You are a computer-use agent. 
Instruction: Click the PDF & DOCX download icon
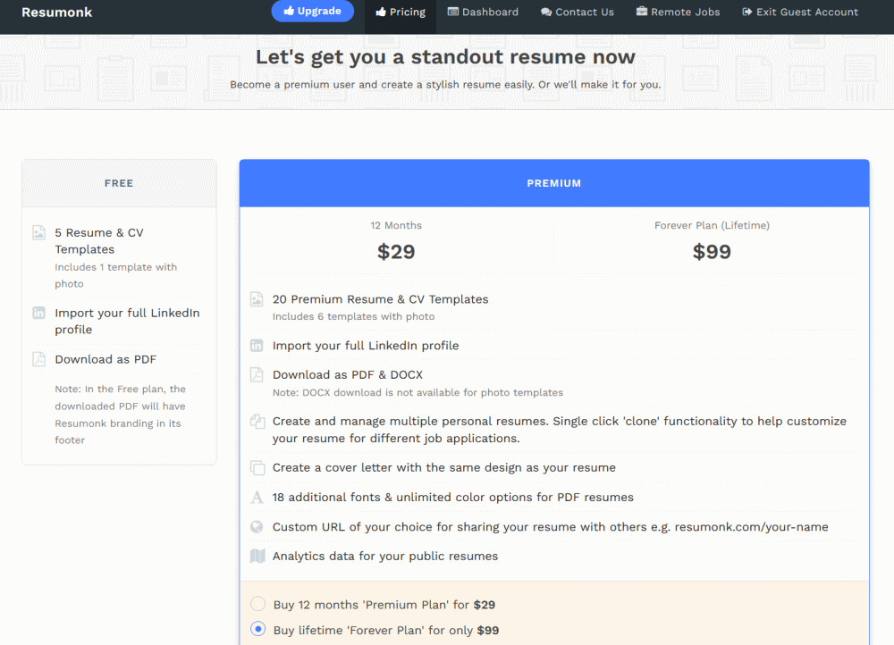257,375
